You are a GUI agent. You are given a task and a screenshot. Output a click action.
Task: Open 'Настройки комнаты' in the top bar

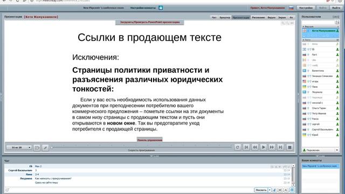click(x=143, y=8)
